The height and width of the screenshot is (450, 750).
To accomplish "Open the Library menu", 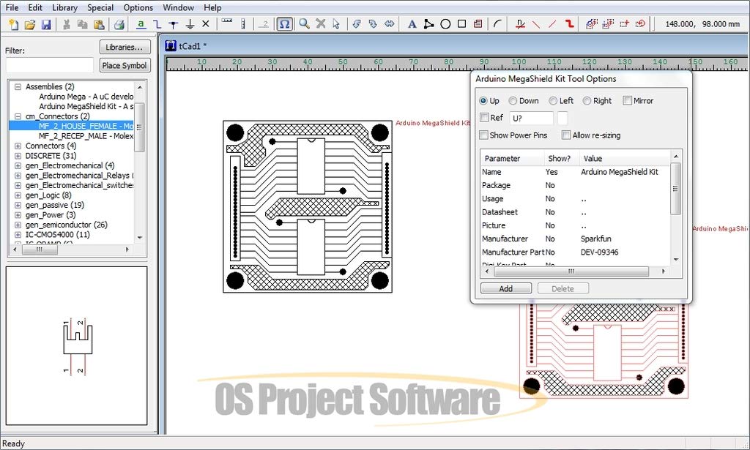I will click(64, 7).
